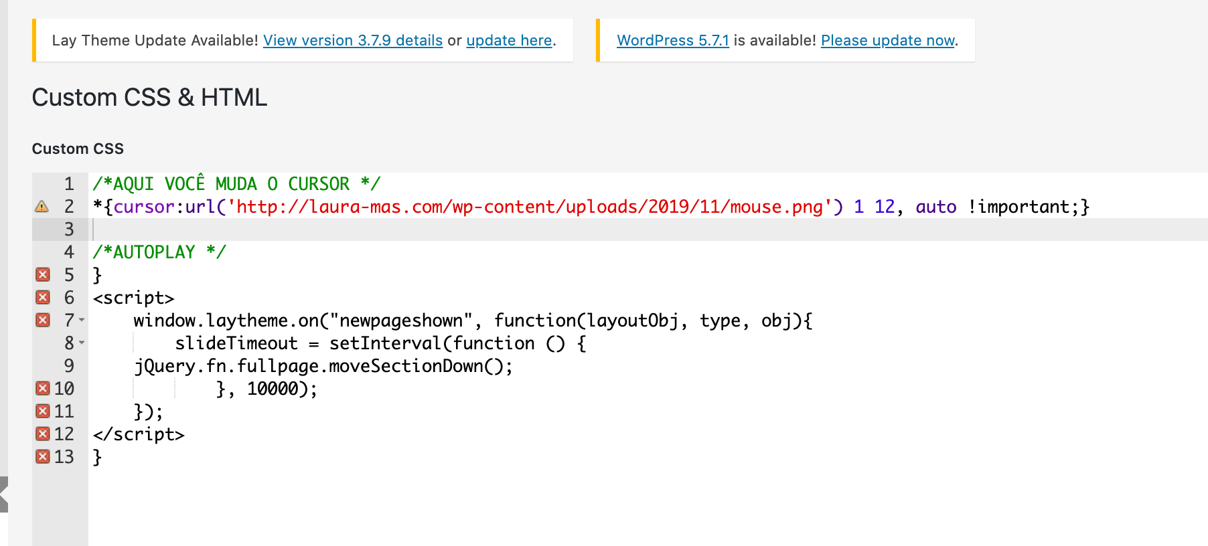Click the update here link
Viewport: 1208px width, 546px height.
point(508,40)
